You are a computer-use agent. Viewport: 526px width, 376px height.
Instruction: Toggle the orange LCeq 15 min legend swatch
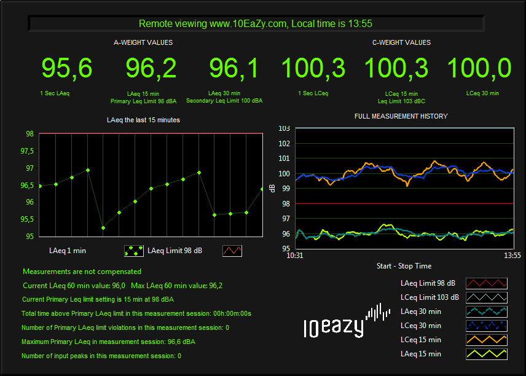pyautogui.click(x=487, y=340)
